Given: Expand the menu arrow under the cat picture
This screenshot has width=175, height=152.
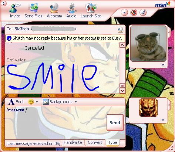Looking at the screenshot, I should 163,65.
